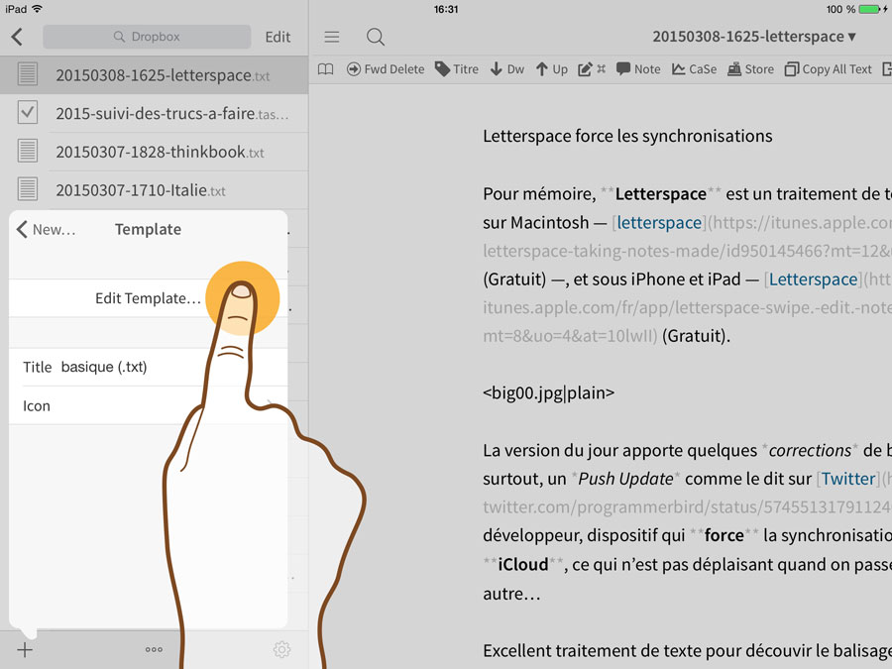Tap the 16:31 clock in the status bar

coord(445,9)
